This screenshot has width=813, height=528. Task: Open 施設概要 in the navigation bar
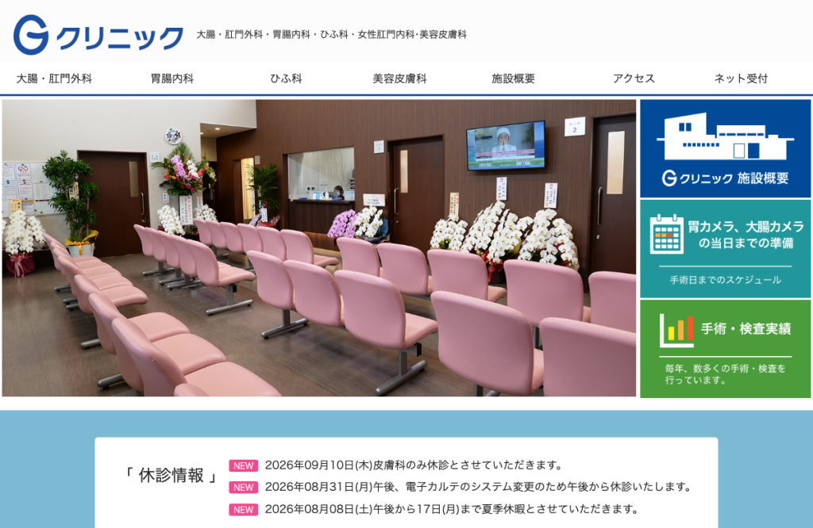(x=514, y=78)
